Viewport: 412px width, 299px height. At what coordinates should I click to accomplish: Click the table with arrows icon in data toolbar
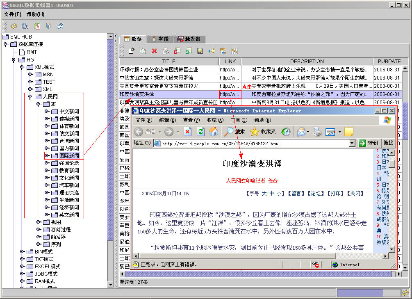[x=223, y=51]
